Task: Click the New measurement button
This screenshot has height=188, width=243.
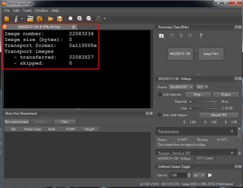Action: pos(17,122)
